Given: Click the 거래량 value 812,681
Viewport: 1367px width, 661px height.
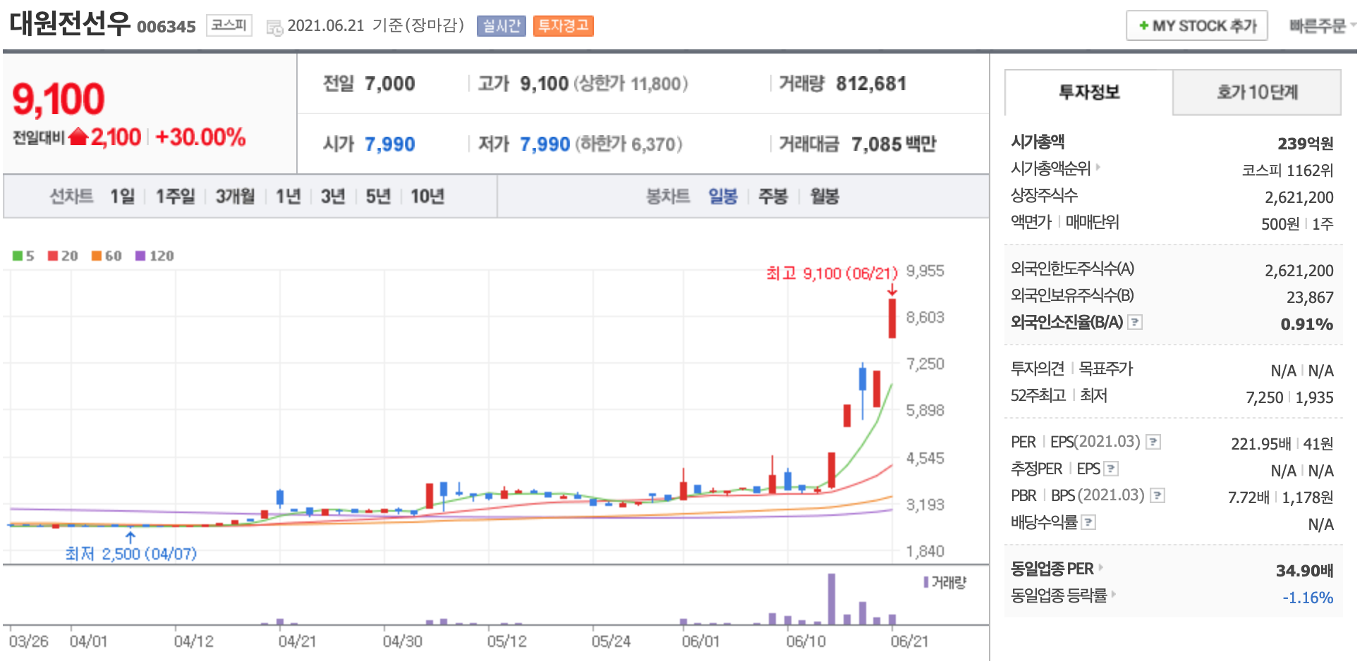Looking at the screenshot, I should (x=871, y=84).
